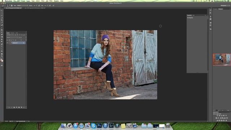The width and height of the screenshot is (231, 130).
Task: Select the Rectangular Marquee tool
Action: pyautogui.click(x=2, y=13)
